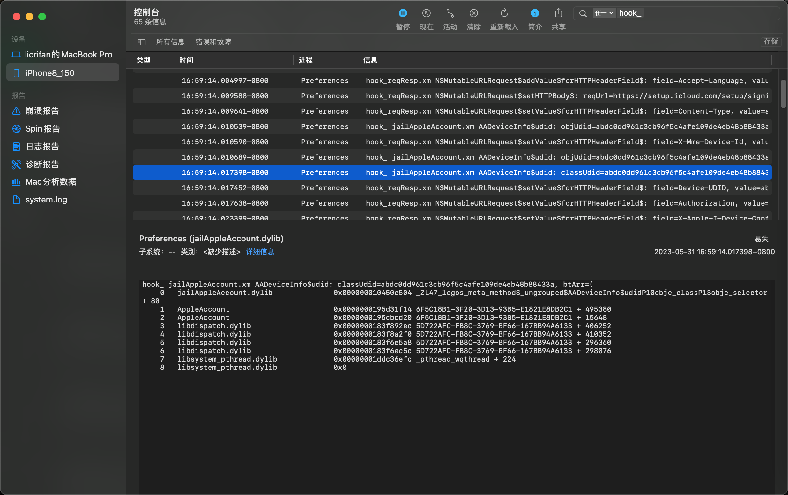Select log row at 16:59:14.009588+0800
Image resolution: width=788 pixels, height=495 pixels.
pyautogui.click(x=452, y=96)
